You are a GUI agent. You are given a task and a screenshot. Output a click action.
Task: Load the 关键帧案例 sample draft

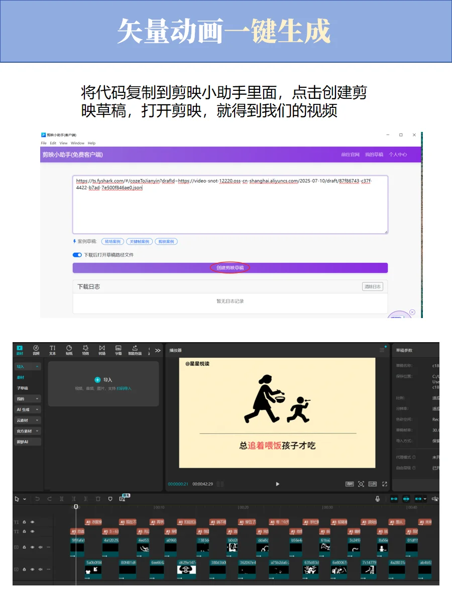click(139, 241)
